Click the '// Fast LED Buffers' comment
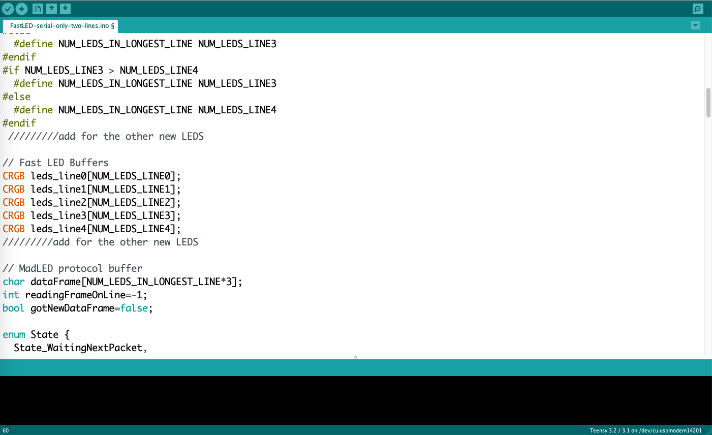This screenshot has height=435, width=712. (x=55, y=163)
